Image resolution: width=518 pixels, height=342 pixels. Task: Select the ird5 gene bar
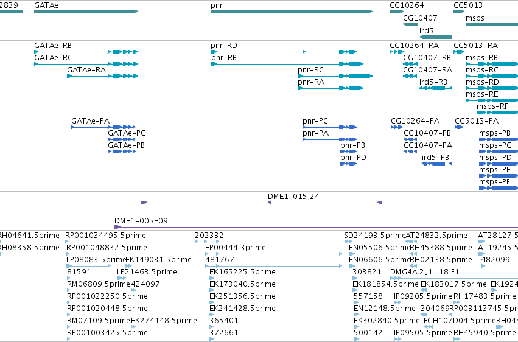[435, 37]
